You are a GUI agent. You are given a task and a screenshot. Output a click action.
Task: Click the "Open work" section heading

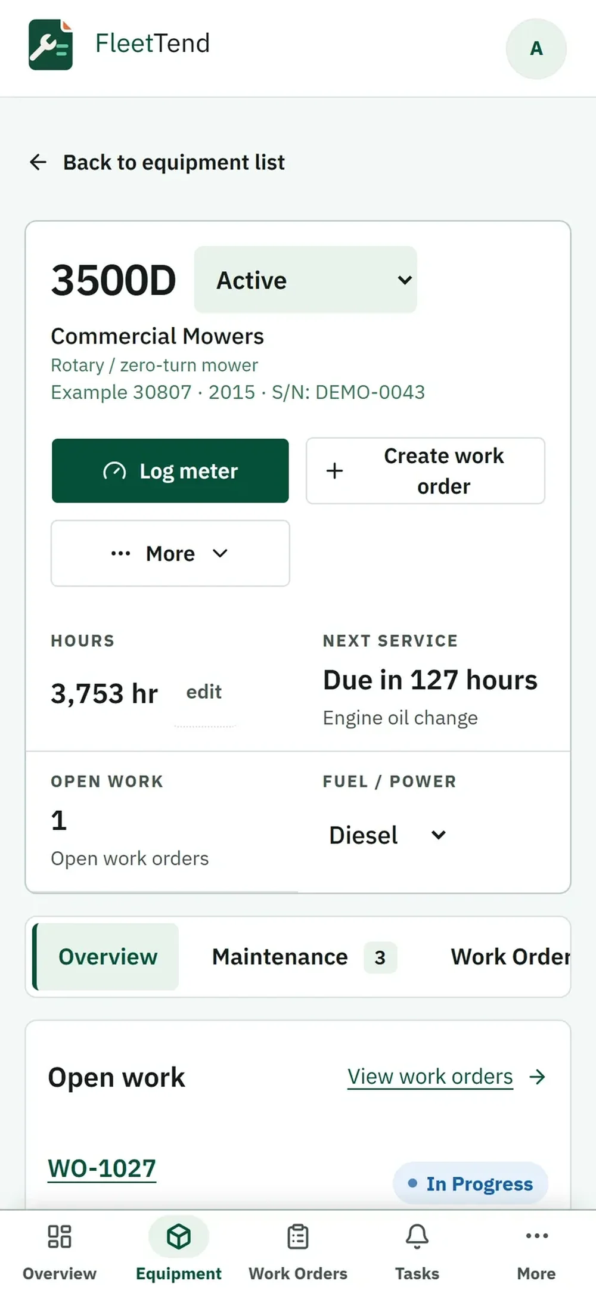pos(117,1077)
